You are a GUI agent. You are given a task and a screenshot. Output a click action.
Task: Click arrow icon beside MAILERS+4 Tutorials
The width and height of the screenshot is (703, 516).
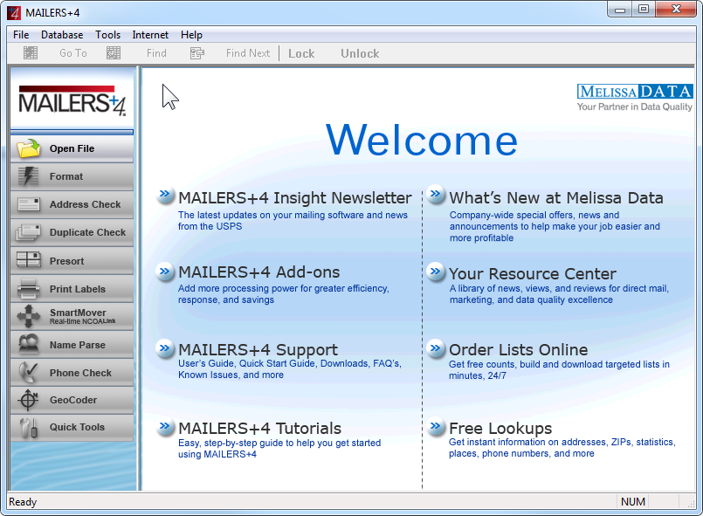coord(165,427)
